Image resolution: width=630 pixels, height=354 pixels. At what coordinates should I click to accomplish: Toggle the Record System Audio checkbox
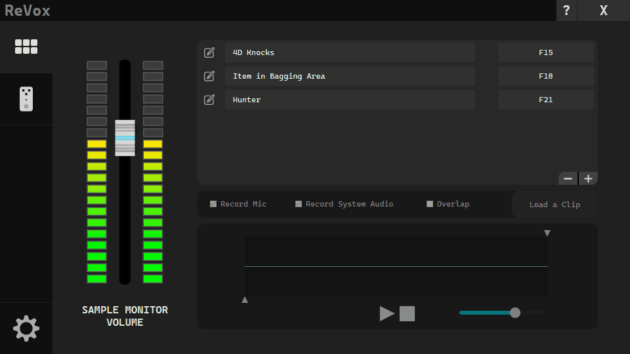tap(299, 204)
